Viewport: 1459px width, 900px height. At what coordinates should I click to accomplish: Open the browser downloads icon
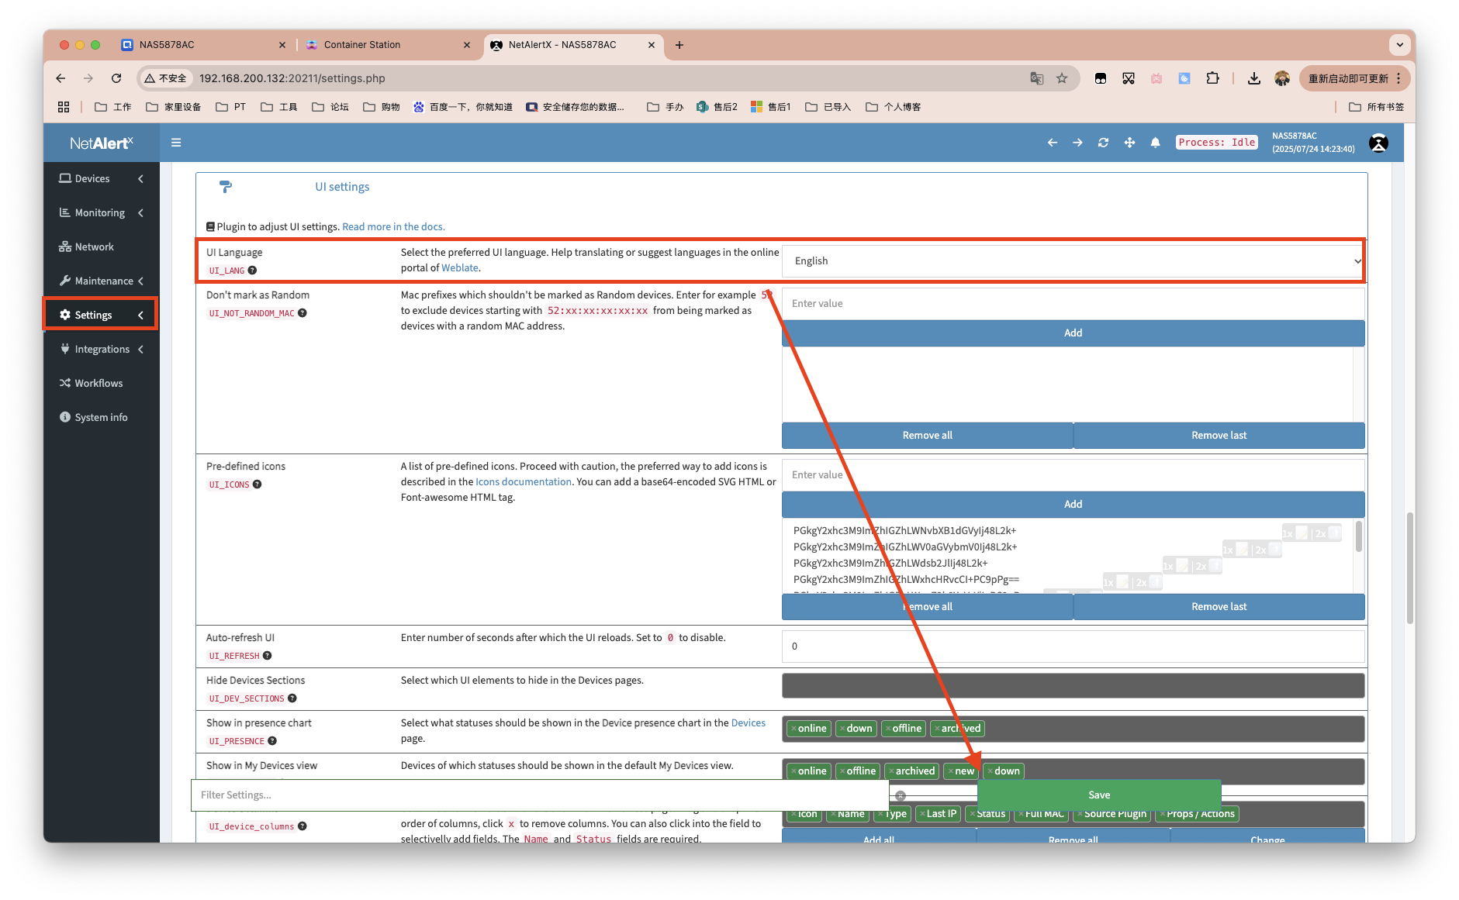(1253, 78)
